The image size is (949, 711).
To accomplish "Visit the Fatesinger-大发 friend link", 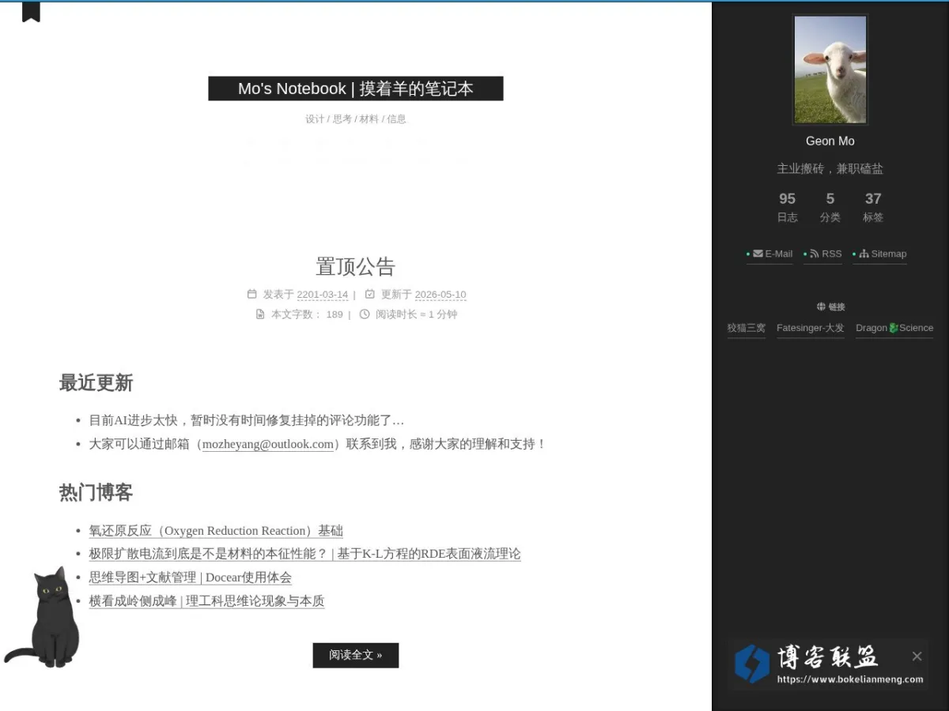I will click(811, 328).
